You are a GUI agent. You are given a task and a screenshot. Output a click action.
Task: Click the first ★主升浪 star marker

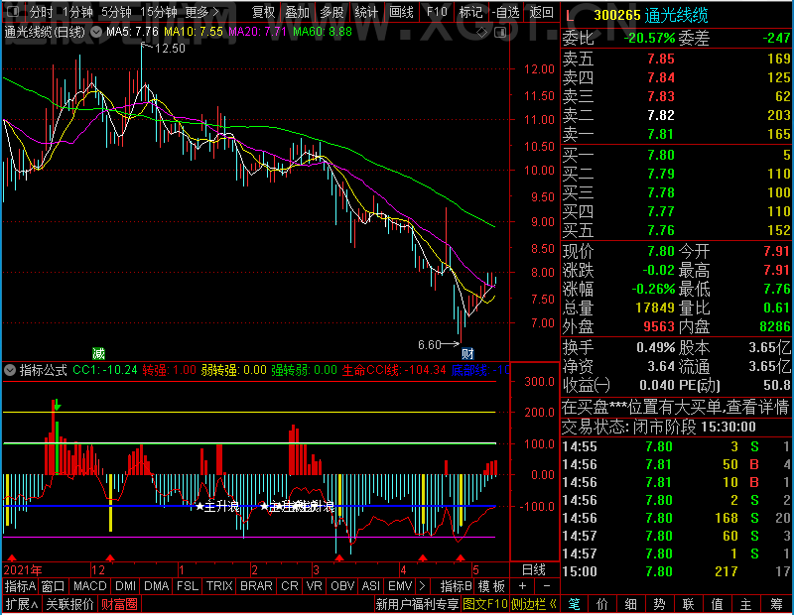[x=199, y=506]
